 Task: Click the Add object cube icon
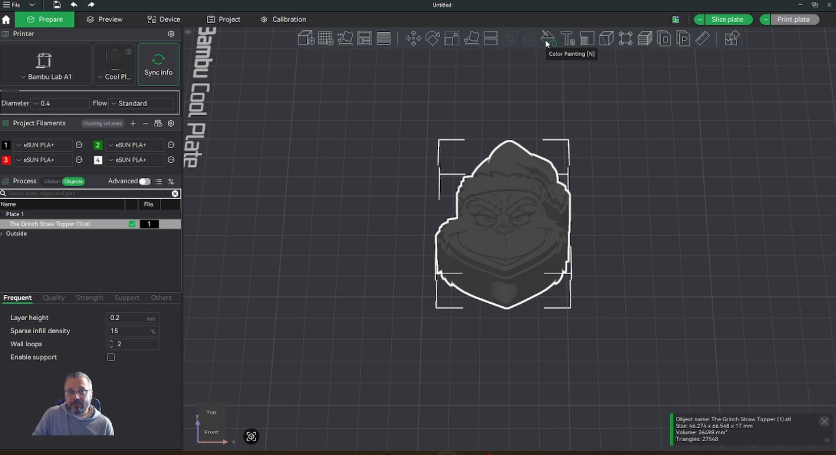306,38
